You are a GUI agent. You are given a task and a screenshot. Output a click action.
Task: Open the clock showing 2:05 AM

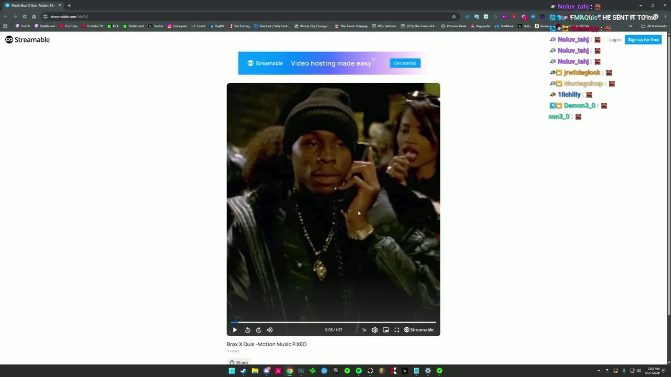click(653, 371)
